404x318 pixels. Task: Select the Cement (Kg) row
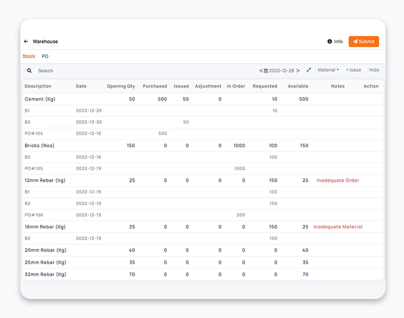click(203, 99)
